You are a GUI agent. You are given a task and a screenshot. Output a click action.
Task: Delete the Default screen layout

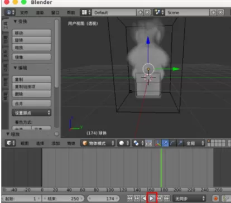coord(147,12)
